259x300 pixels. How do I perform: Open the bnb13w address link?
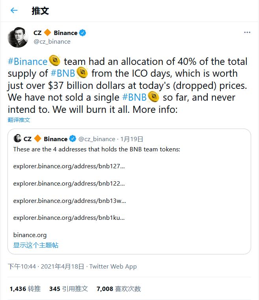pyautogui.click(x=69, y=201)
